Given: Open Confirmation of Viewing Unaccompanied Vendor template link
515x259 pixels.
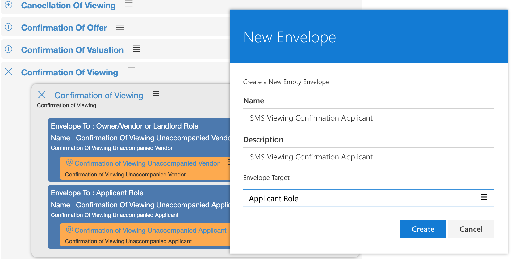Looking at the screenshot, I should (147, 163).
